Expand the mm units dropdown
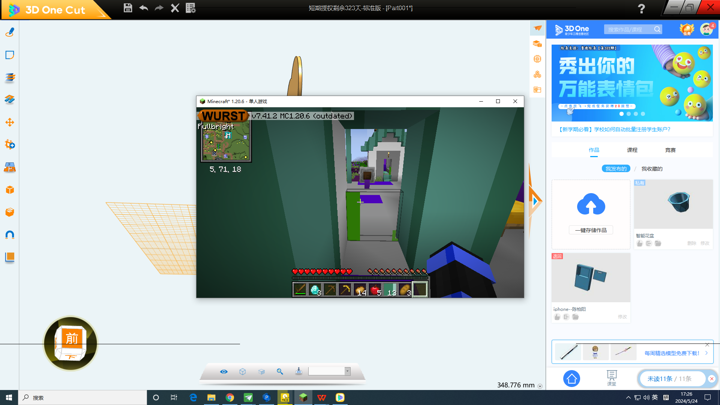720x405 pixels. 540,386
